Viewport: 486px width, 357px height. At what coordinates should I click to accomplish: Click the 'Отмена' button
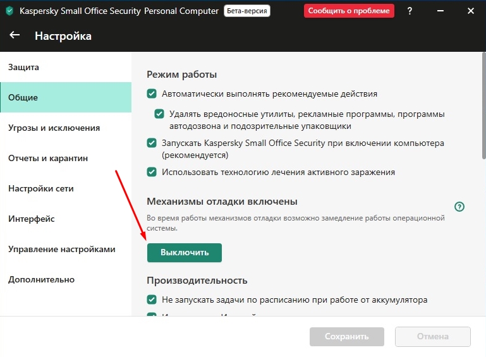433,336
